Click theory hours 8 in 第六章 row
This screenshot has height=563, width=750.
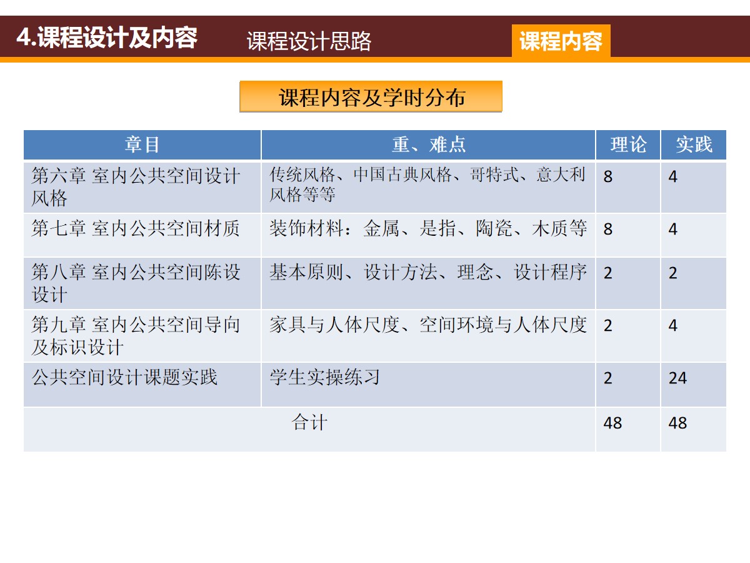click(x=608, y=177)
